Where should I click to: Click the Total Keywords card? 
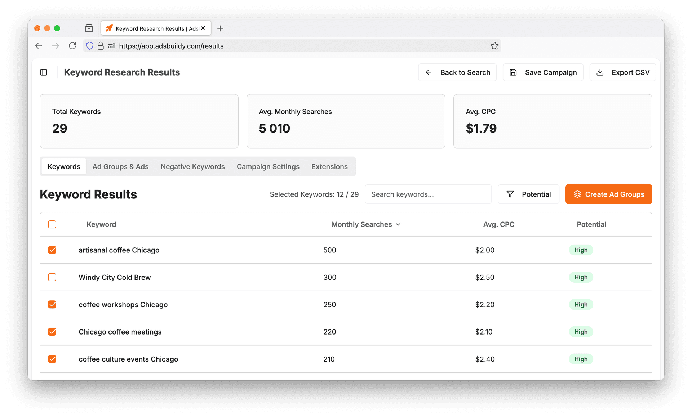139,121
